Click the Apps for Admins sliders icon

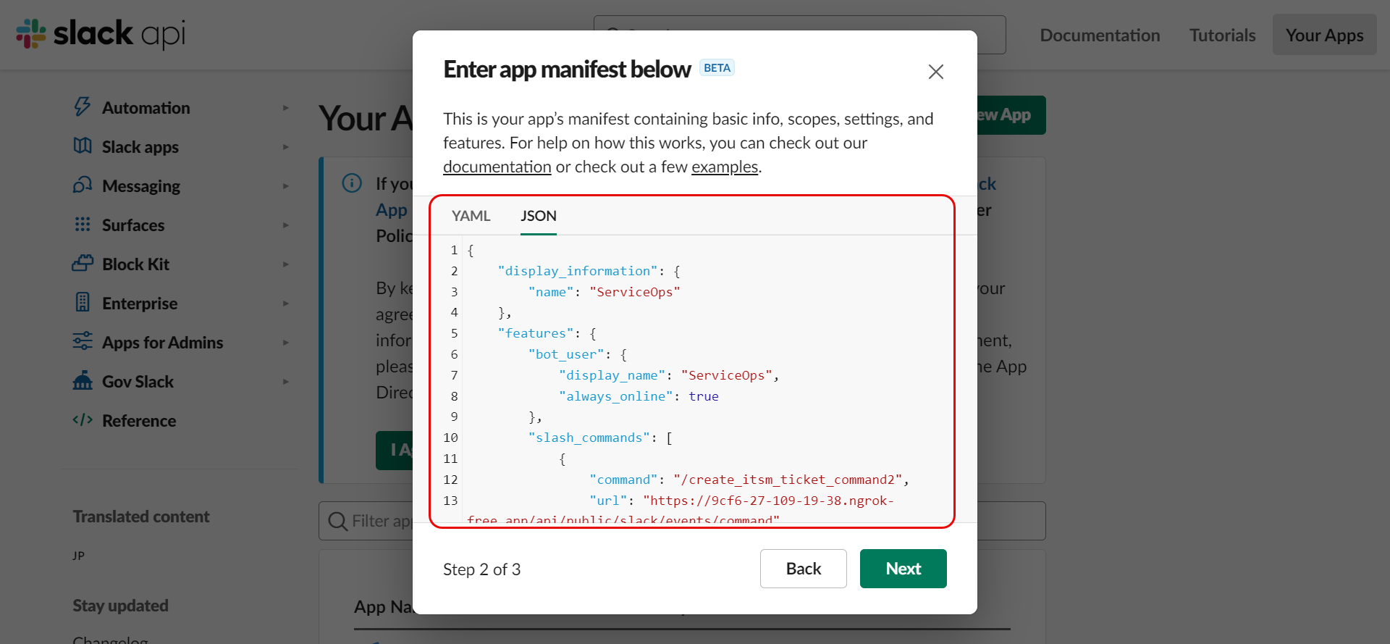click(x=83, y=341)
